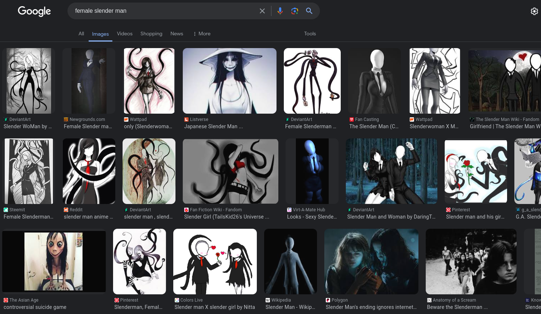
Task: Click DeviantArt icon for Slender Man and Woman
Action: tap(349, 210)
